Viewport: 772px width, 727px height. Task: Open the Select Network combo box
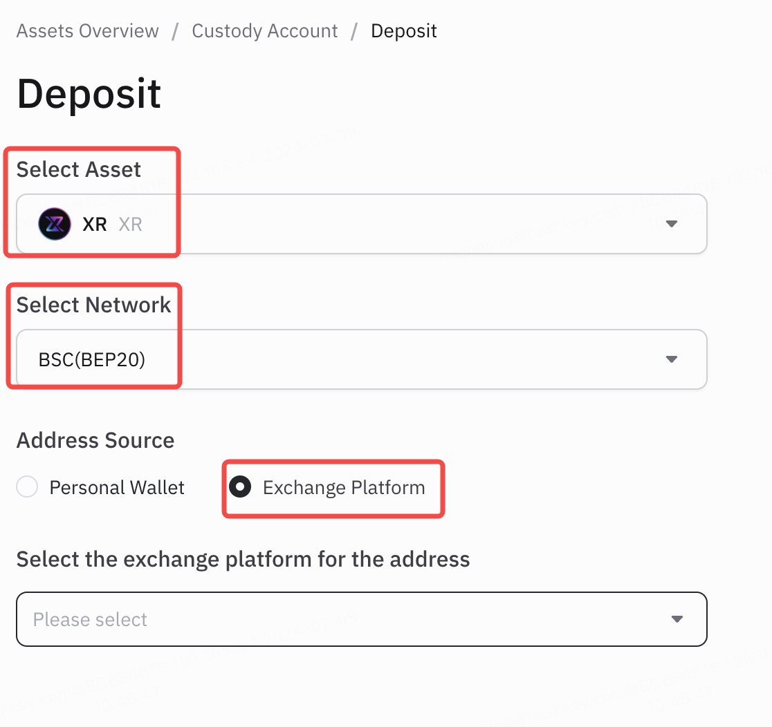point(362,359)
